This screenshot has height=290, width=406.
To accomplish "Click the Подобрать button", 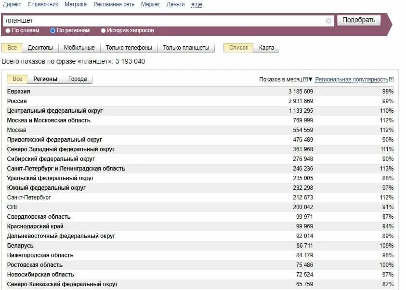I will click(x=359, y=20).
